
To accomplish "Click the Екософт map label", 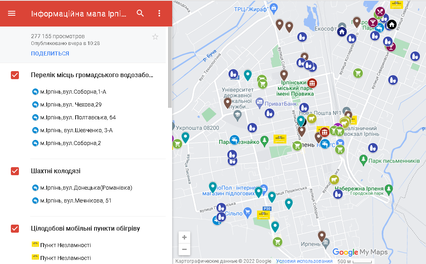I will pos(325,29).
